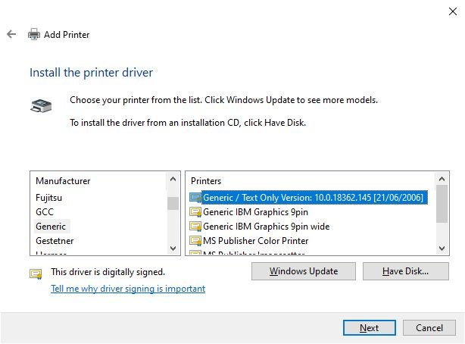Select Fujitsu in the Manufacturer list
This screenshot has height=344, width=465.
(49, 198)
